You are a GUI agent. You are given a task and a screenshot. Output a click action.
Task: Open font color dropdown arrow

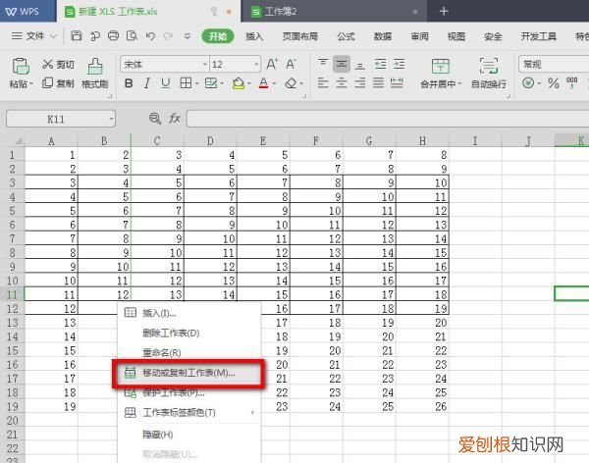[274, 83]
